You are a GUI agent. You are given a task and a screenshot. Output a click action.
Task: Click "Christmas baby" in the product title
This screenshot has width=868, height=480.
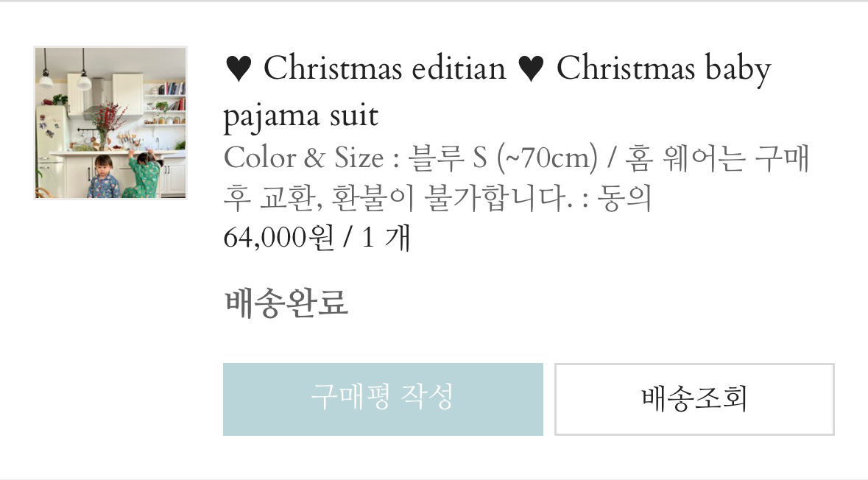663,69
